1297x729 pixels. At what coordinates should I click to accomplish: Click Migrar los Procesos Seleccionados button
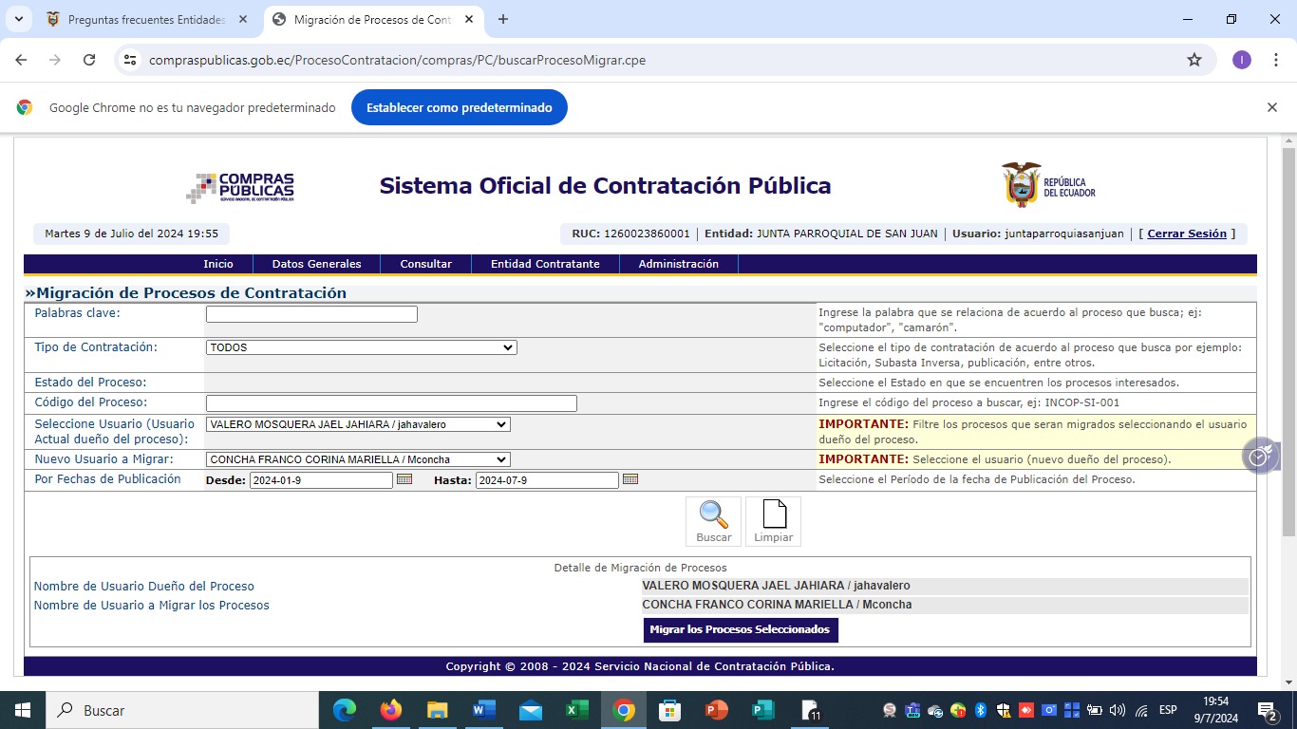740,629
